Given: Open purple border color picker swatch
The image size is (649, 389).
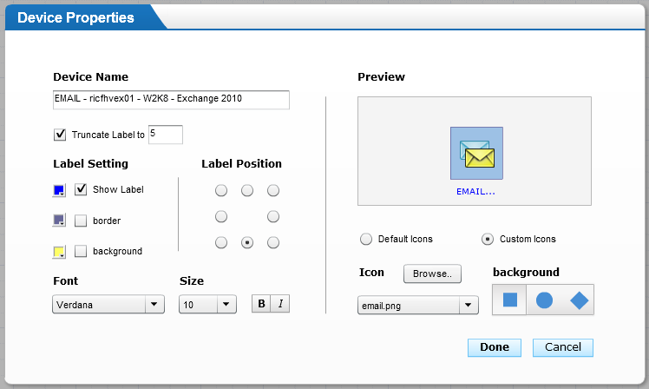Looking at the screenshot, I should 59,220.
